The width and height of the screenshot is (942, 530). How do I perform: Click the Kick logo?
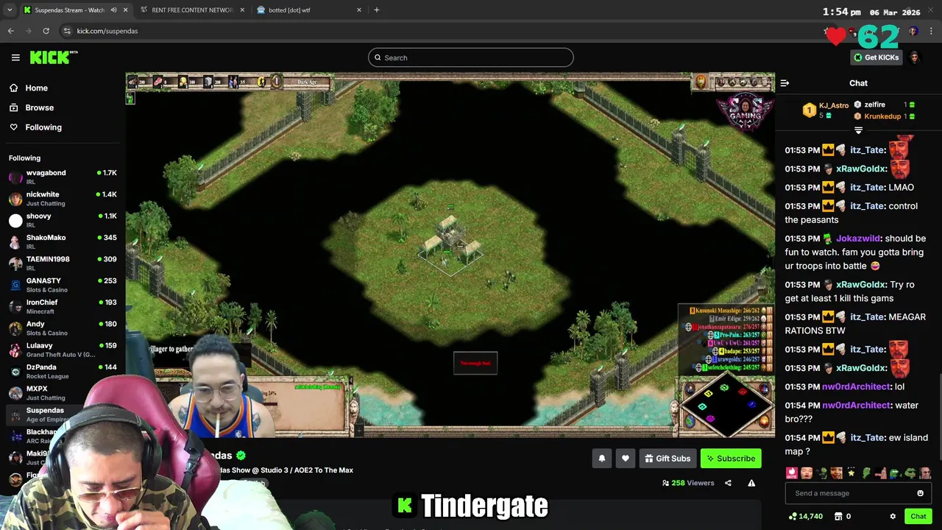(53, 57)
